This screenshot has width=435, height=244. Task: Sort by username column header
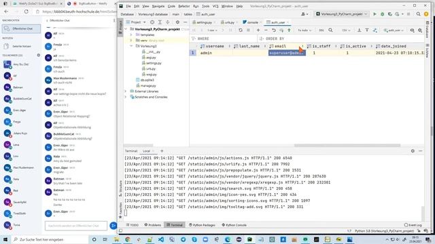point(214,46)
